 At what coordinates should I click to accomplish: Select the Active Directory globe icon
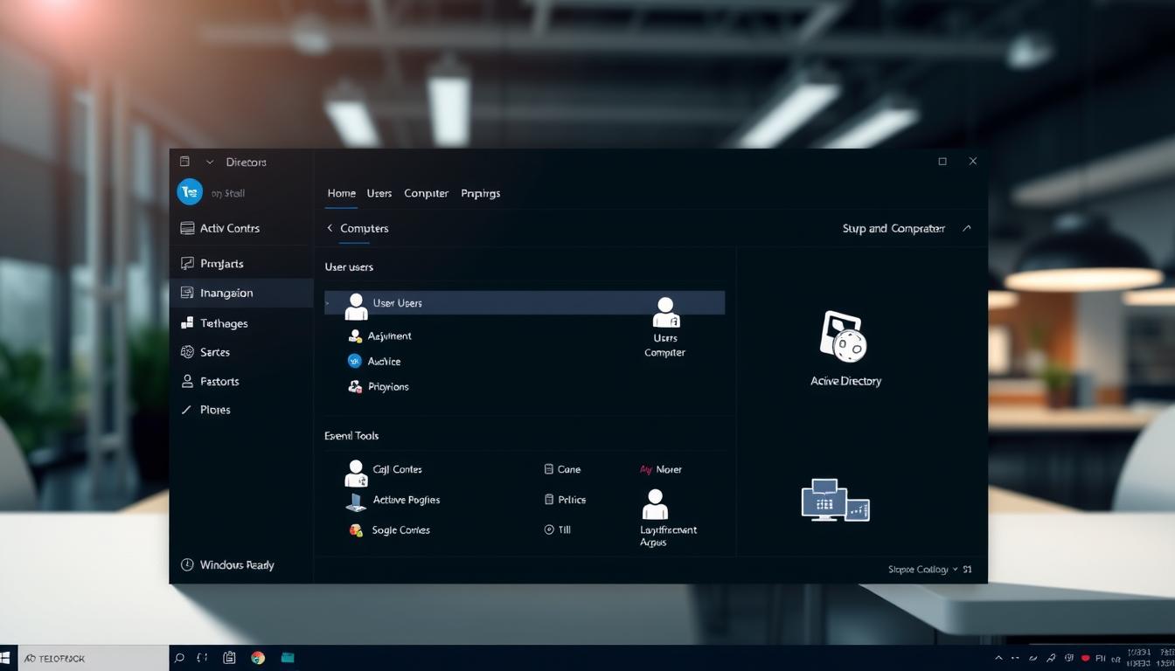tap(844, 341)
